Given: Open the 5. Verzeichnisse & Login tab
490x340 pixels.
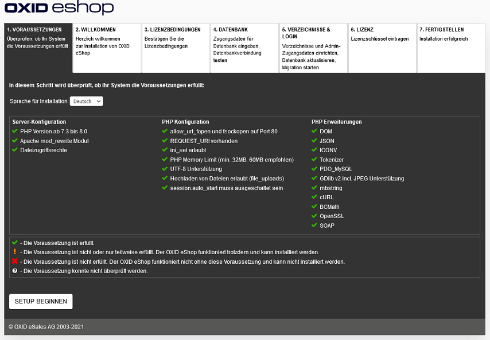Looking at the screenshot, I should point(313,48).
